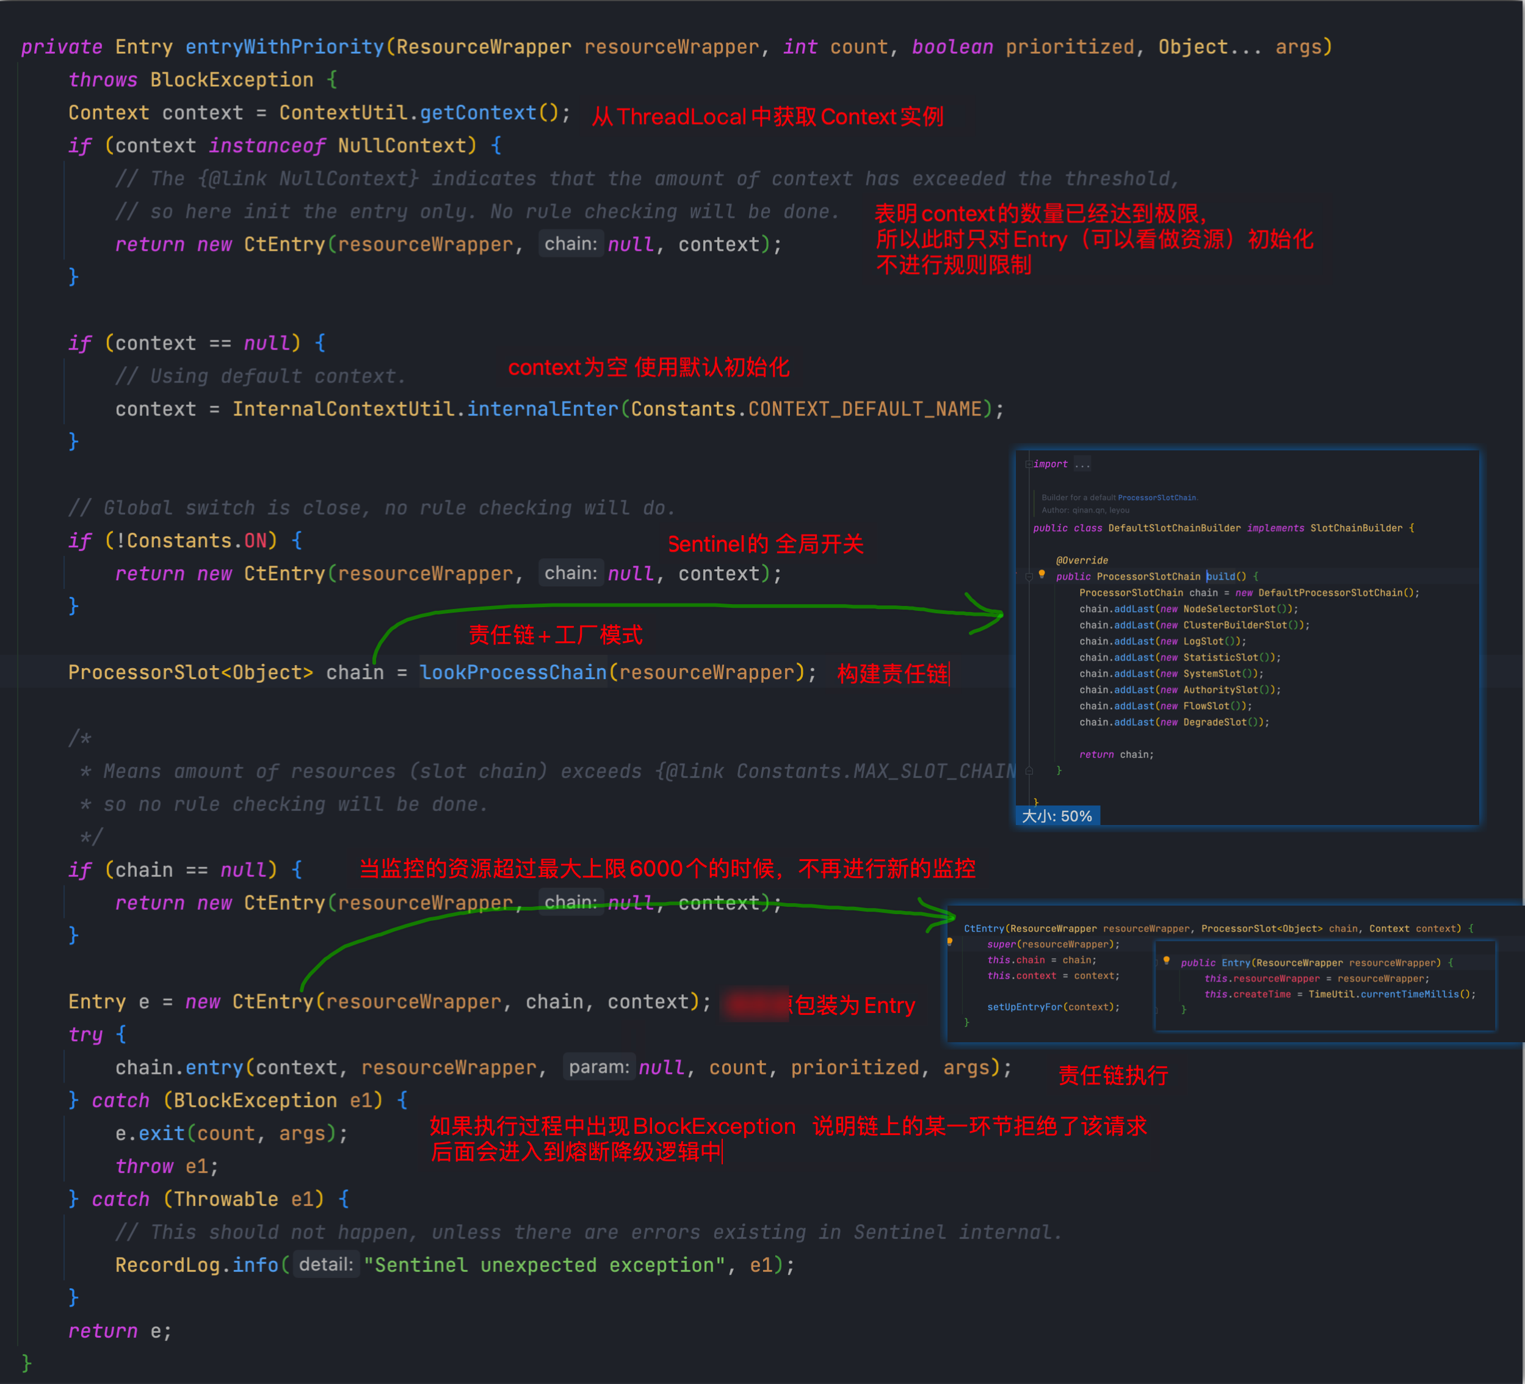The image size is (1525, 1384).
Task: Click the getContext method call
Action: point(477,113)
